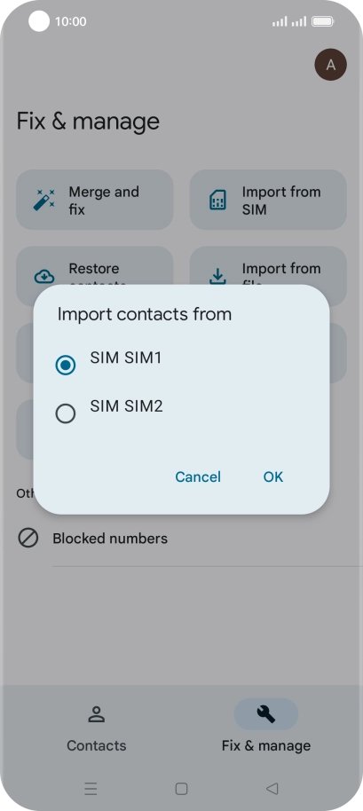Open the Blocked numbers entry

[181, 539]
